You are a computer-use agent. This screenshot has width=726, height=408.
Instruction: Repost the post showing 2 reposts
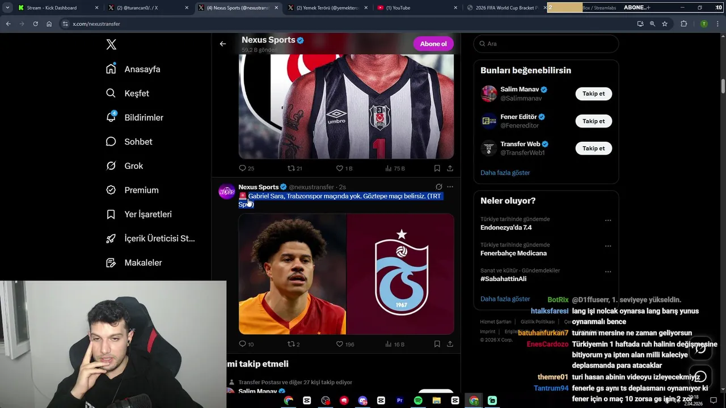291,344
